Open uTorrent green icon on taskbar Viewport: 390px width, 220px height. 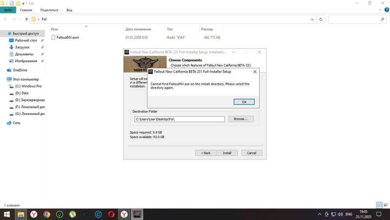73,214
